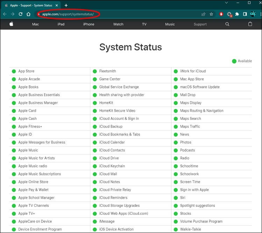The image size is (262, 233).
Task: Open a new tab with the plus button
Action: (x=66, y=6)
